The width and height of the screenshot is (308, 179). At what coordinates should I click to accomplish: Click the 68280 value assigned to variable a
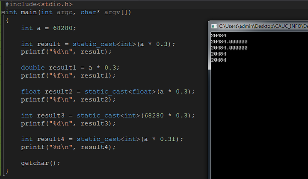62,28
